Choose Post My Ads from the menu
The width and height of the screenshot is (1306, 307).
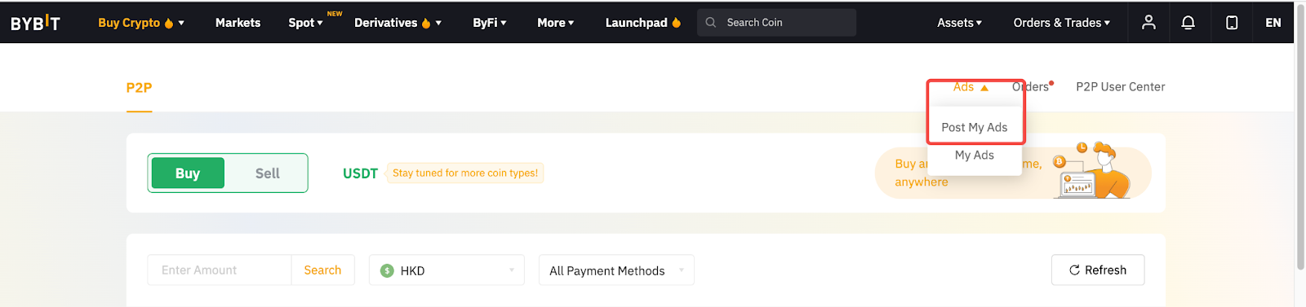(x=975, y=127)
